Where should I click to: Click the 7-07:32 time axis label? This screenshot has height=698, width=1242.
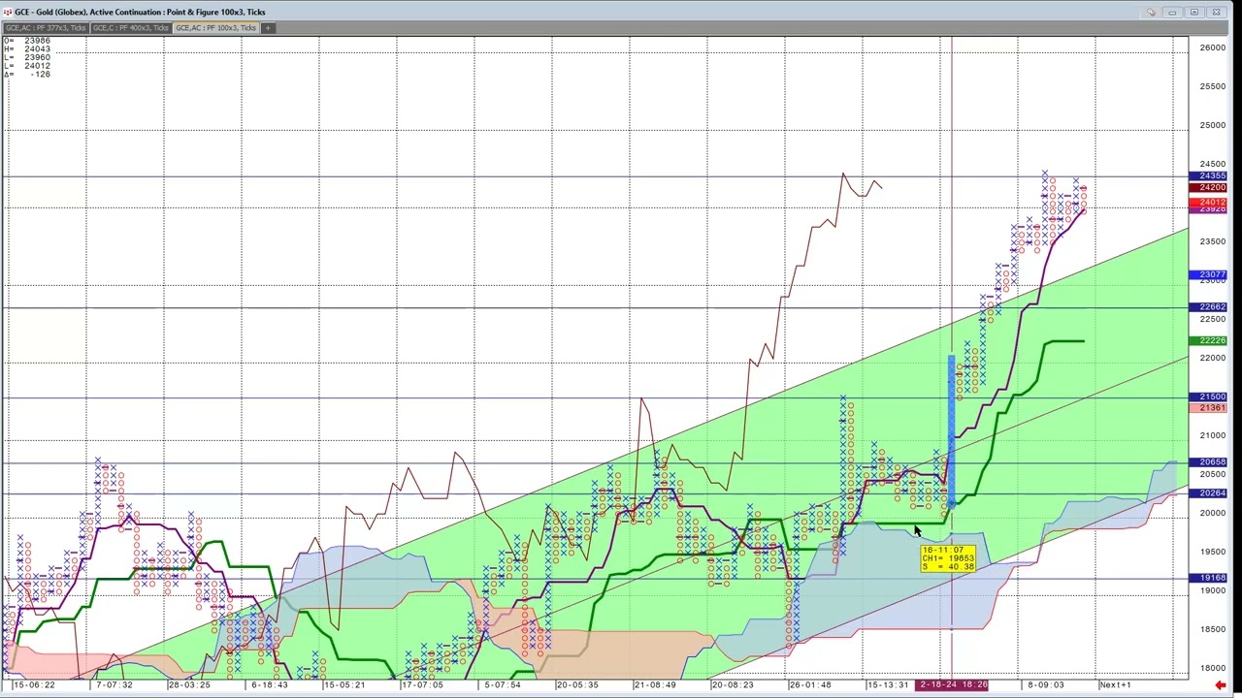click(114, 685)
